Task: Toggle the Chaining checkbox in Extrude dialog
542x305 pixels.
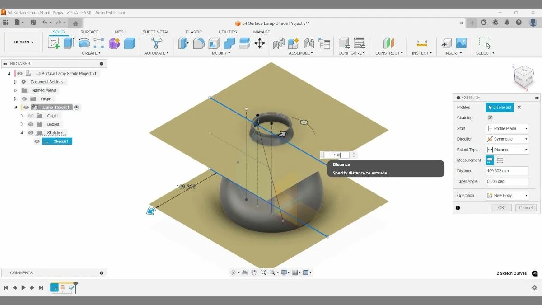Action: coord(490,117)
